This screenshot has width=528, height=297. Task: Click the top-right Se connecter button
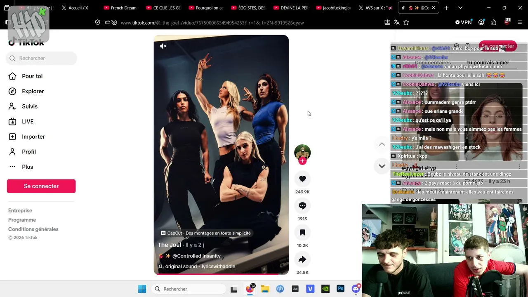point(497,46)
